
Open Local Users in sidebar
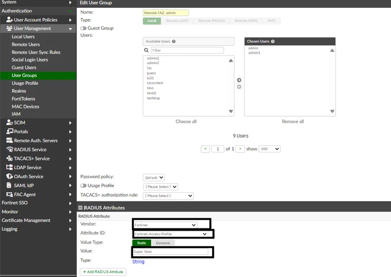click(23, 37)
